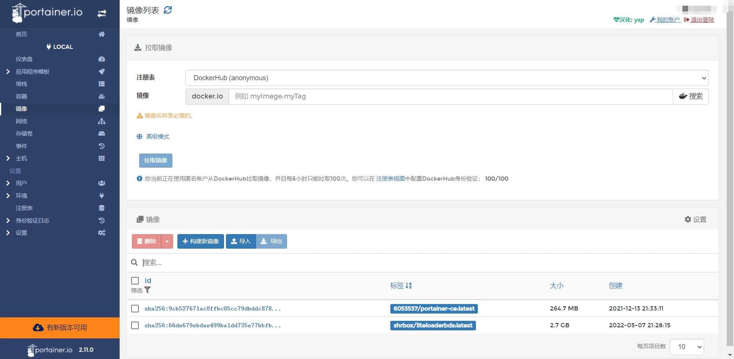Select the portainer-ce image row checkbox
The image size is (734, 359).
tap(135, 309)
